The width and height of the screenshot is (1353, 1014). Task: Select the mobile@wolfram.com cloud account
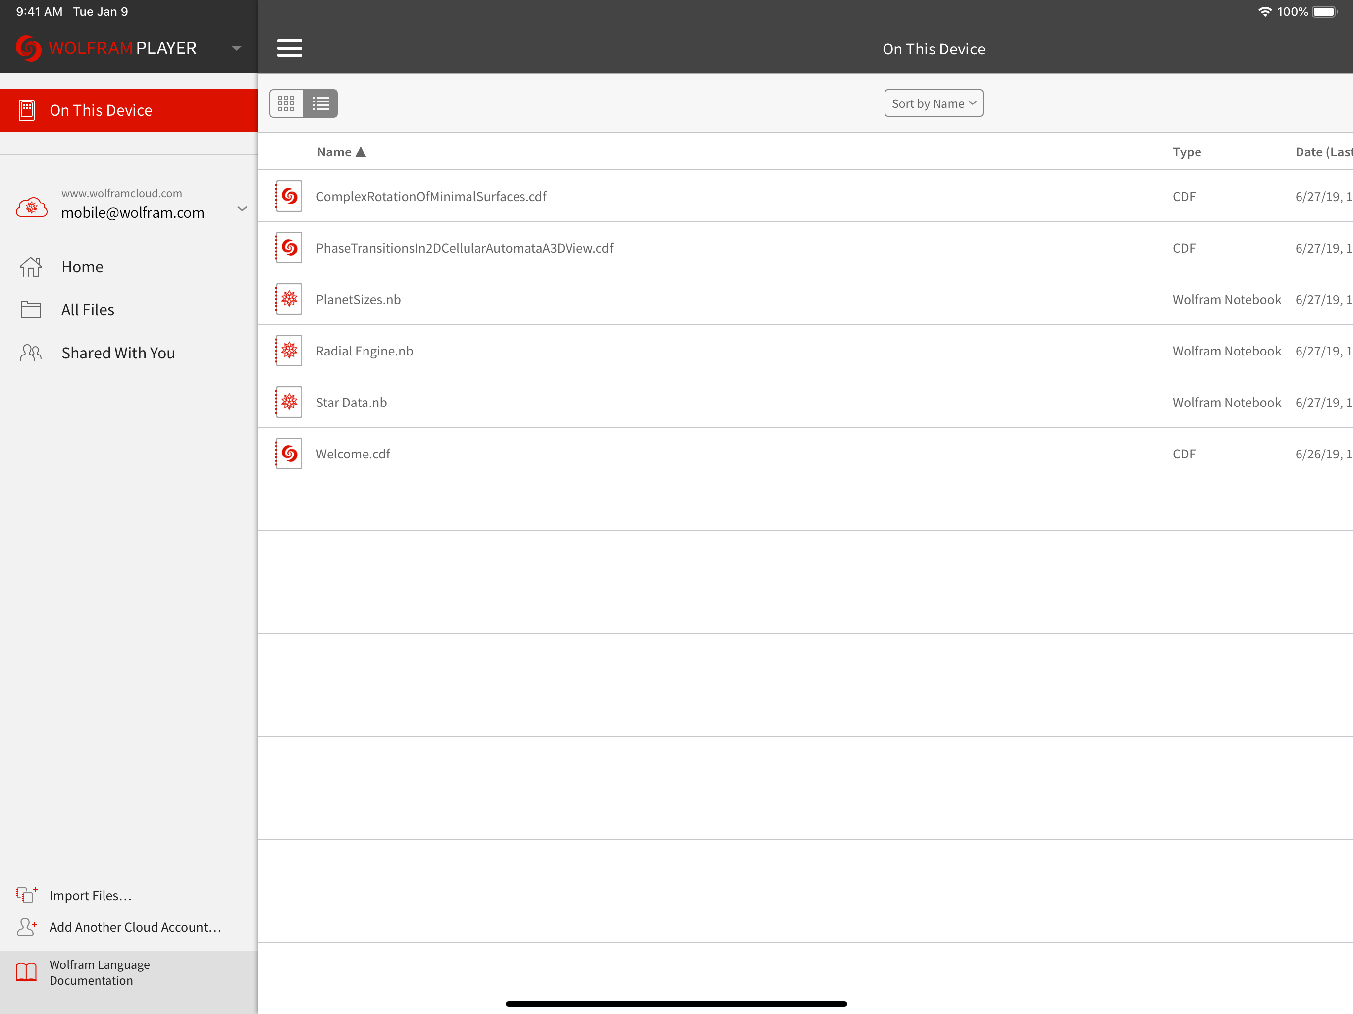128,203
